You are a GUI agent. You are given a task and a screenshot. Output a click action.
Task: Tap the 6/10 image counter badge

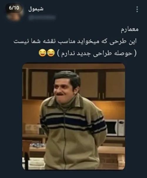(14, 8)
